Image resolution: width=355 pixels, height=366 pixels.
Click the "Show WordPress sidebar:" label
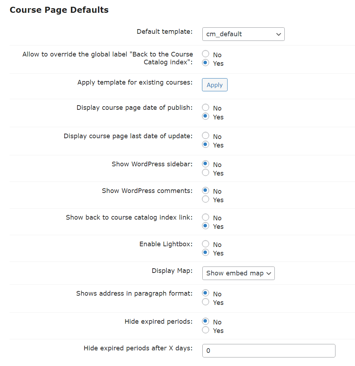pyautogui.click(x=152, y=164)
